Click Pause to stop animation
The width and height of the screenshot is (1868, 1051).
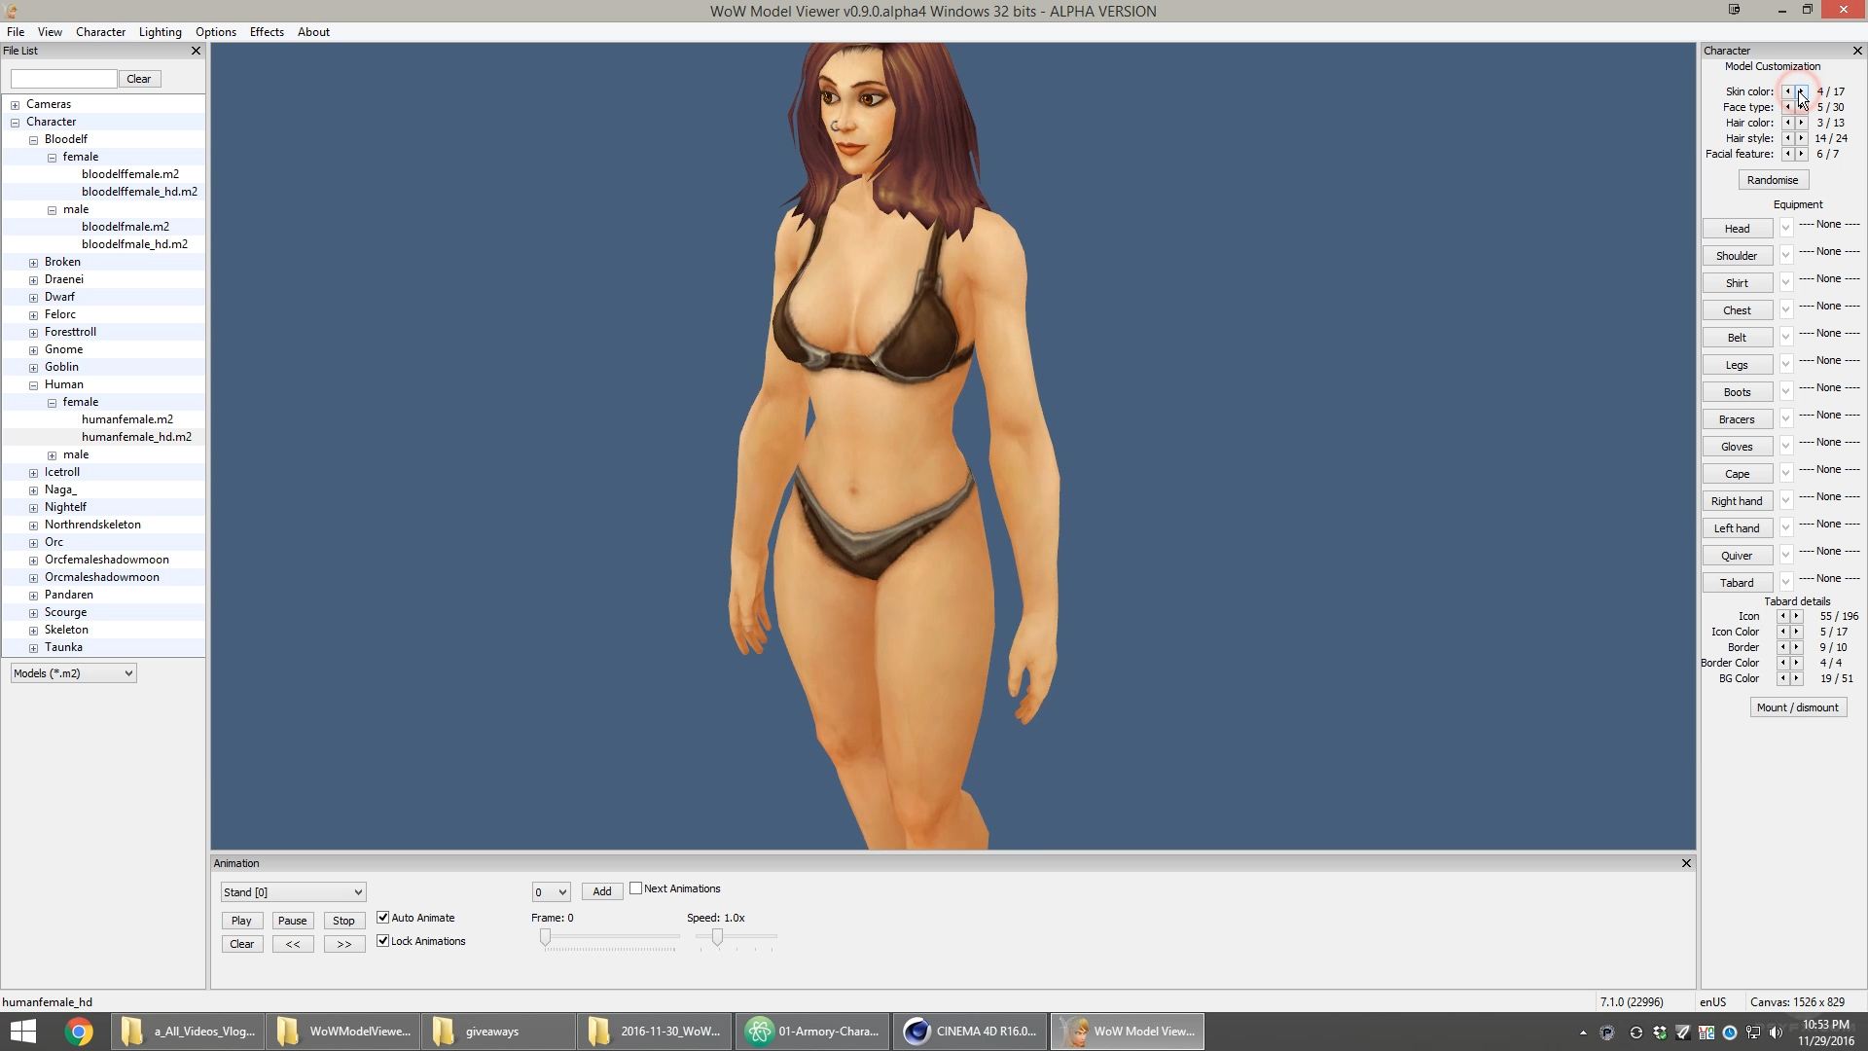[293, 920]
